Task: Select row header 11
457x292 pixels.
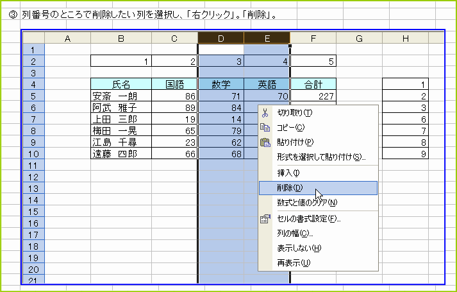Action: pos(34,166)
